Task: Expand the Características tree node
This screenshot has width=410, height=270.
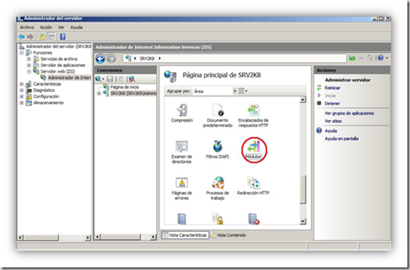Action: (x=22, y=84)
